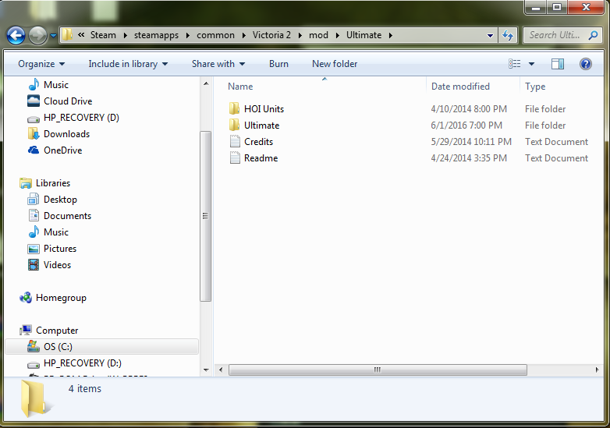
Task: Expand breadcrumb arrow after Ultimate
Action: tap(390, 35)
